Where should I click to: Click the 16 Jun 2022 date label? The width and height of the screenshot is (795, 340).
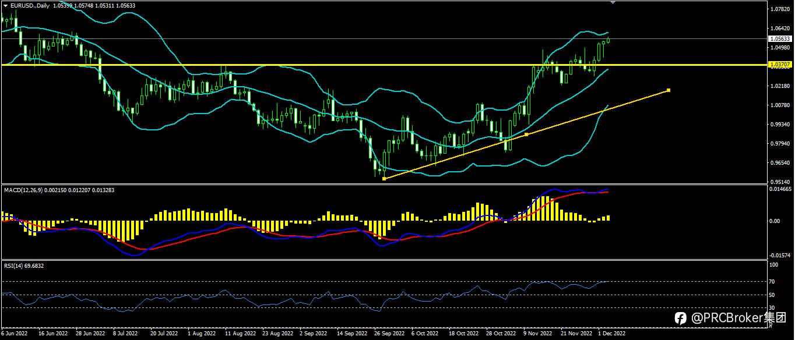point(52,334)
